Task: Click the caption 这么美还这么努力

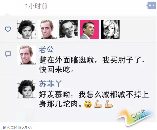Action: coord(18,128)
